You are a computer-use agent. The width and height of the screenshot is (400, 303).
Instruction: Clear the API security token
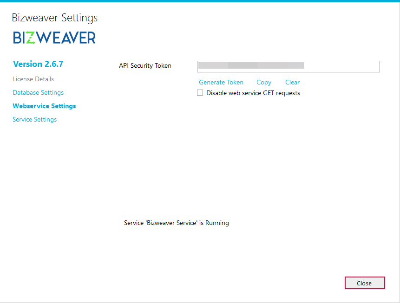coord(292,82)
